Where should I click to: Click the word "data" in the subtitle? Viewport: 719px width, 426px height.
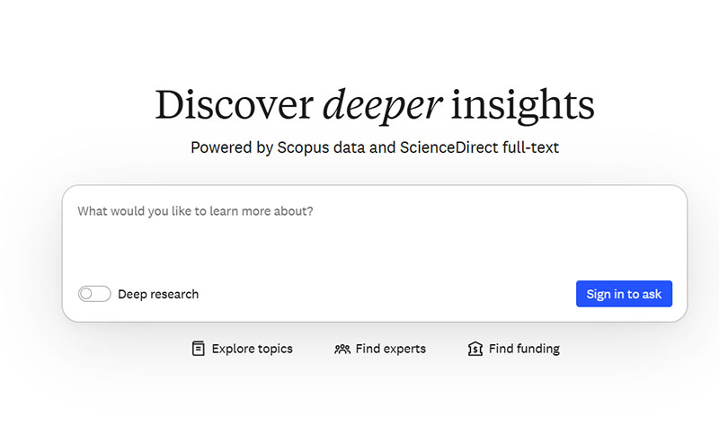pos(350,147)
